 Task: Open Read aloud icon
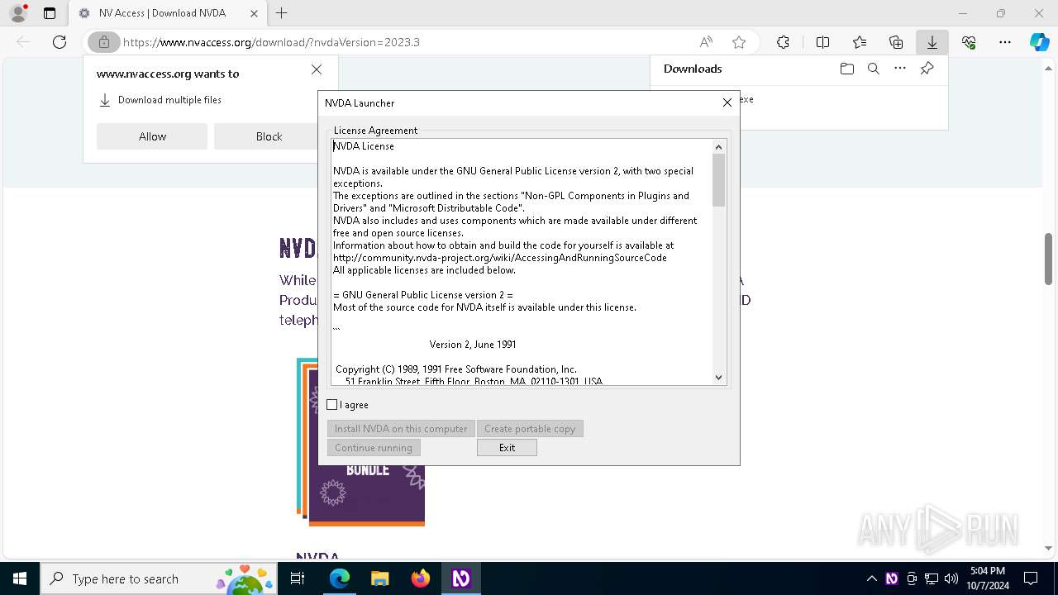[x=706, y=42]
